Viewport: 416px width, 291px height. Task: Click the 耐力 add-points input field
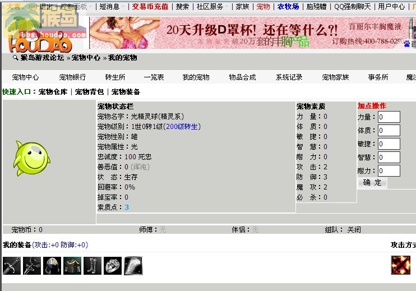389,171
